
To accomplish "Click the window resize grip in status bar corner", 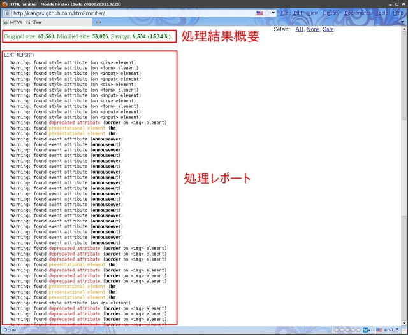I will (404, 331).
